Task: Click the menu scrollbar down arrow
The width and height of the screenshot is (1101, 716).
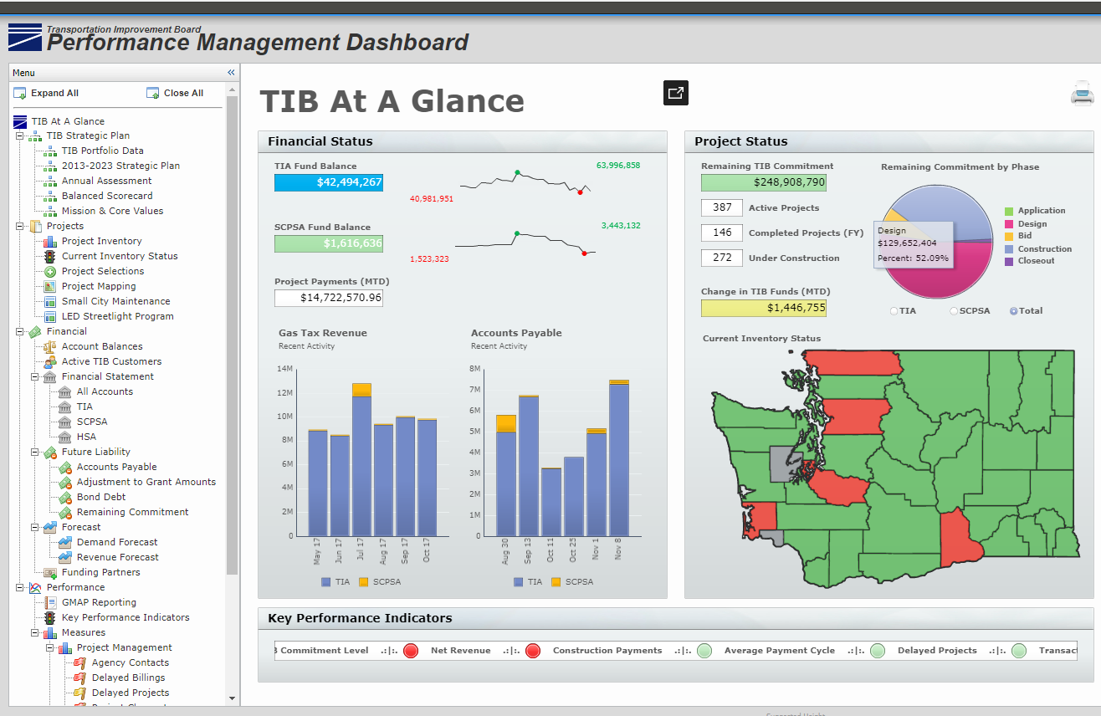Action: click(232, 698)
